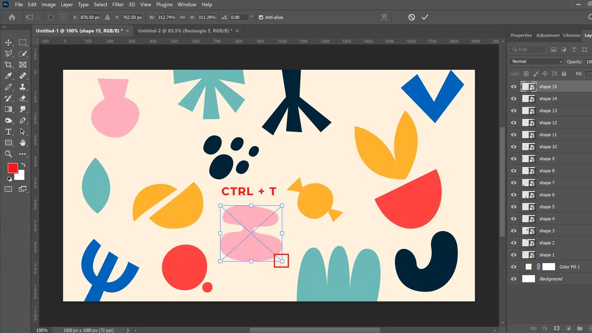Swap foreground and background colors
The width and height of the screenshot is (592, 333).
tap(23, 165)
